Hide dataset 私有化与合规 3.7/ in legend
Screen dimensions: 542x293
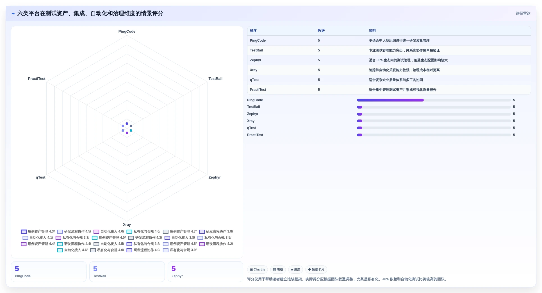pos(72,238)
